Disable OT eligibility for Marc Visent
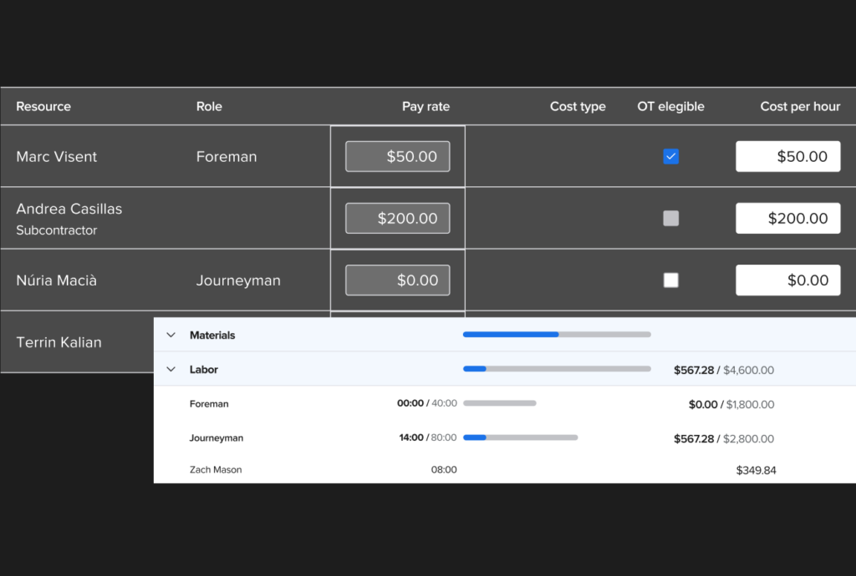The height and width of the screenshot is (576, 856). (x=670, y=156)
